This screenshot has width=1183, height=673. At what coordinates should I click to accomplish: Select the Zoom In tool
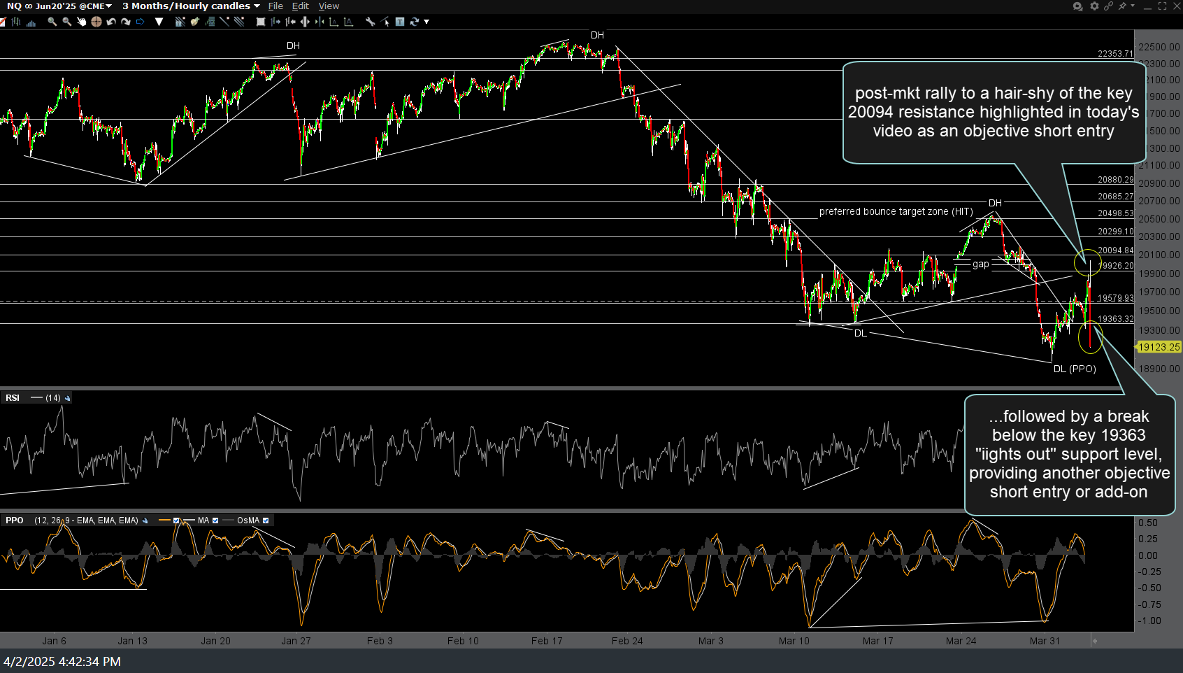[52, 22]
